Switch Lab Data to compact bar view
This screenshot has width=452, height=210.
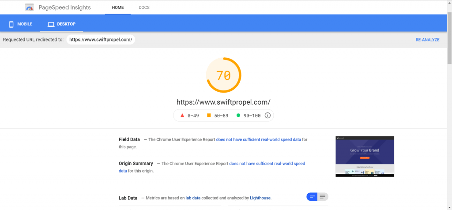click(312, 197)
